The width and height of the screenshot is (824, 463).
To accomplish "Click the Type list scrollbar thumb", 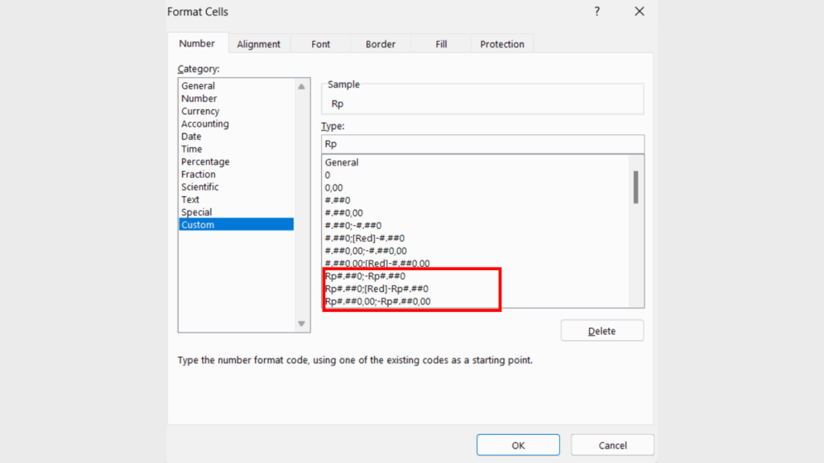I will 637,189.
